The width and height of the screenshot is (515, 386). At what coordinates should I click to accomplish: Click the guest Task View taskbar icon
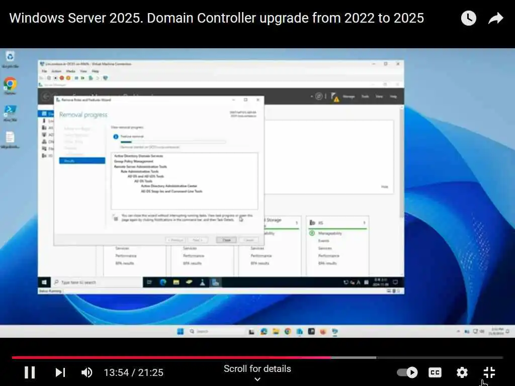(x=149, y=282)
